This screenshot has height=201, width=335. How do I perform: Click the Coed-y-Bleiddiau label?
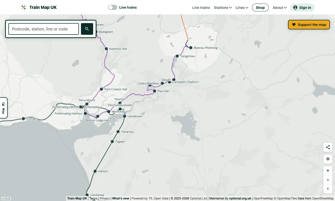coord(148,83)
